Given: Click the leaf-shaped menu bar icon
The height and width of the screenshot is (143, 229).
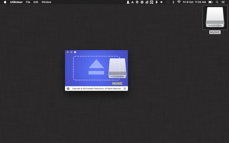Looking at the screenshot, I should click(x=157, y=2).
